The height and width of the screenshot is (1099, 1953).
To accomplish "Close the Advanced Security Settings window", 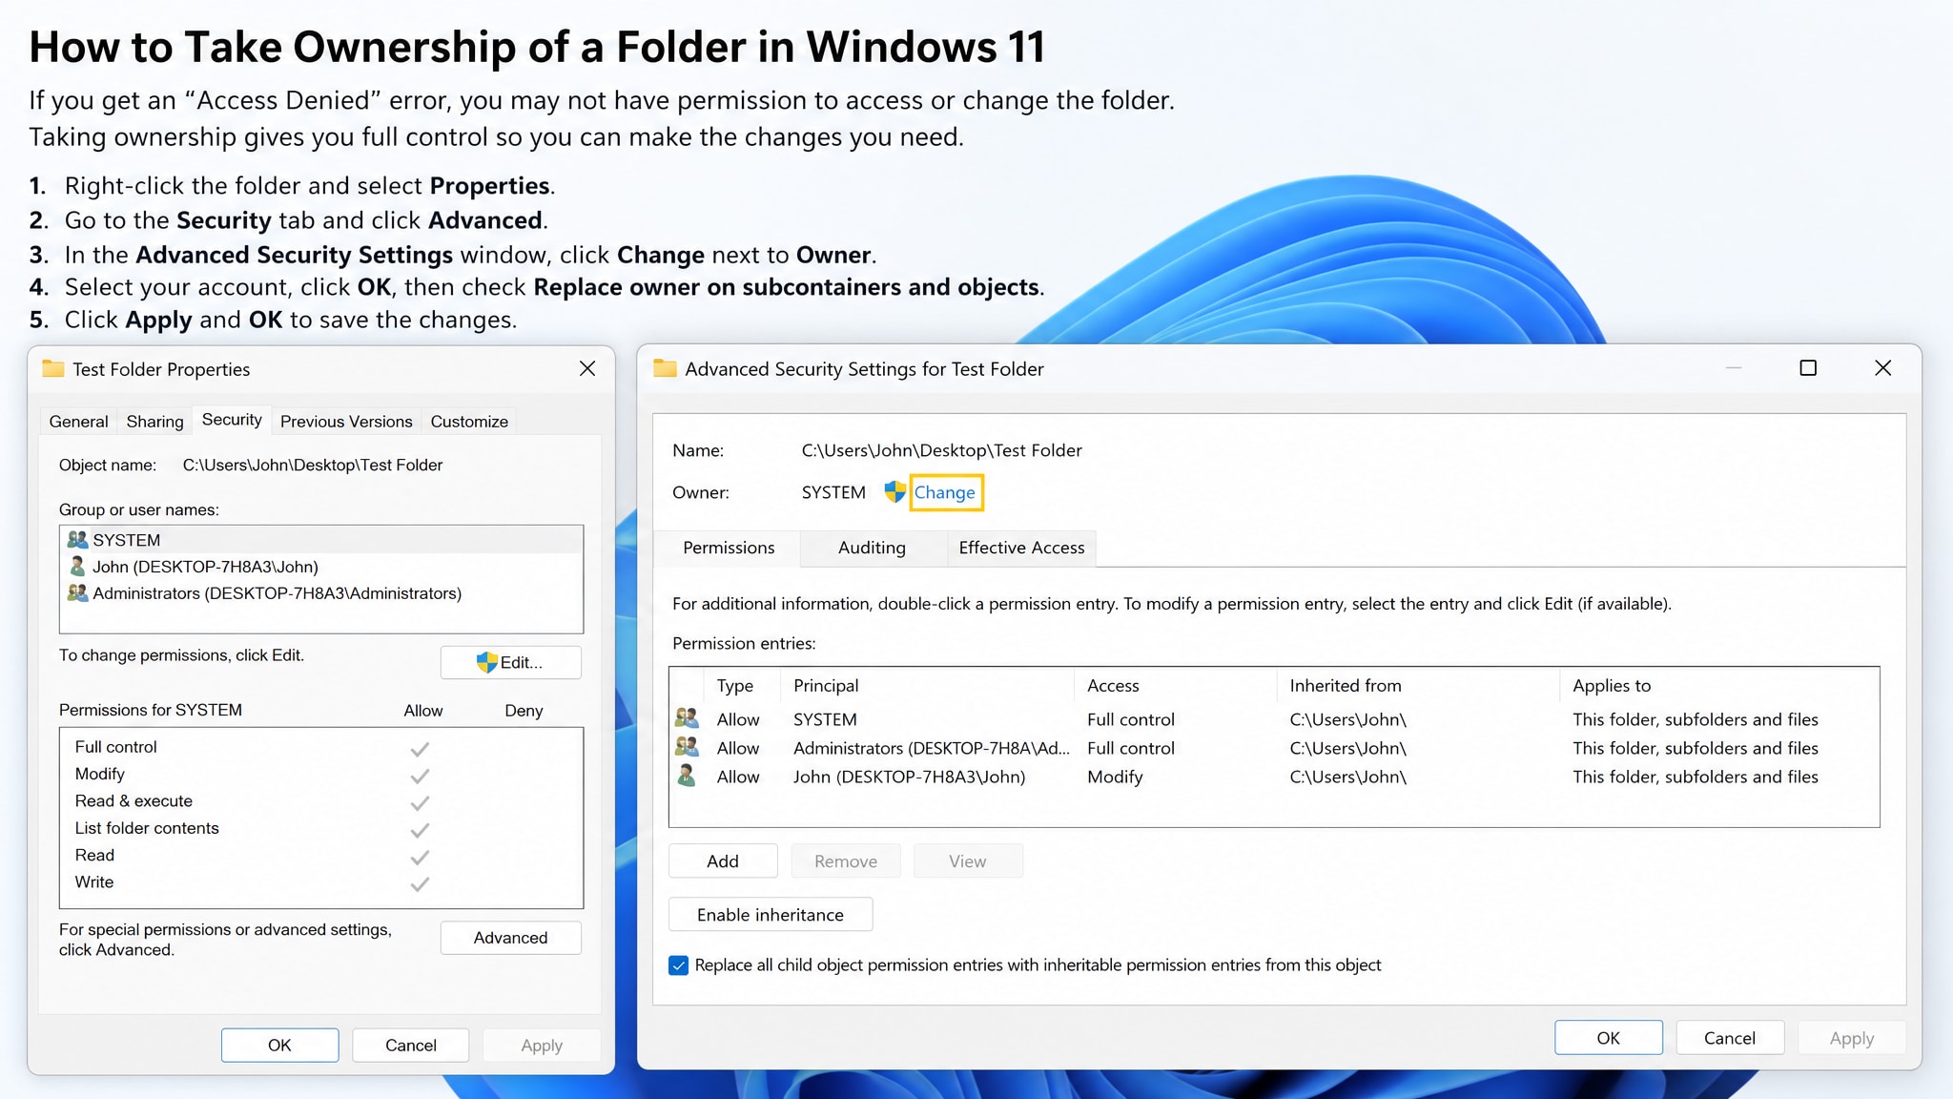I will 1882,368.
